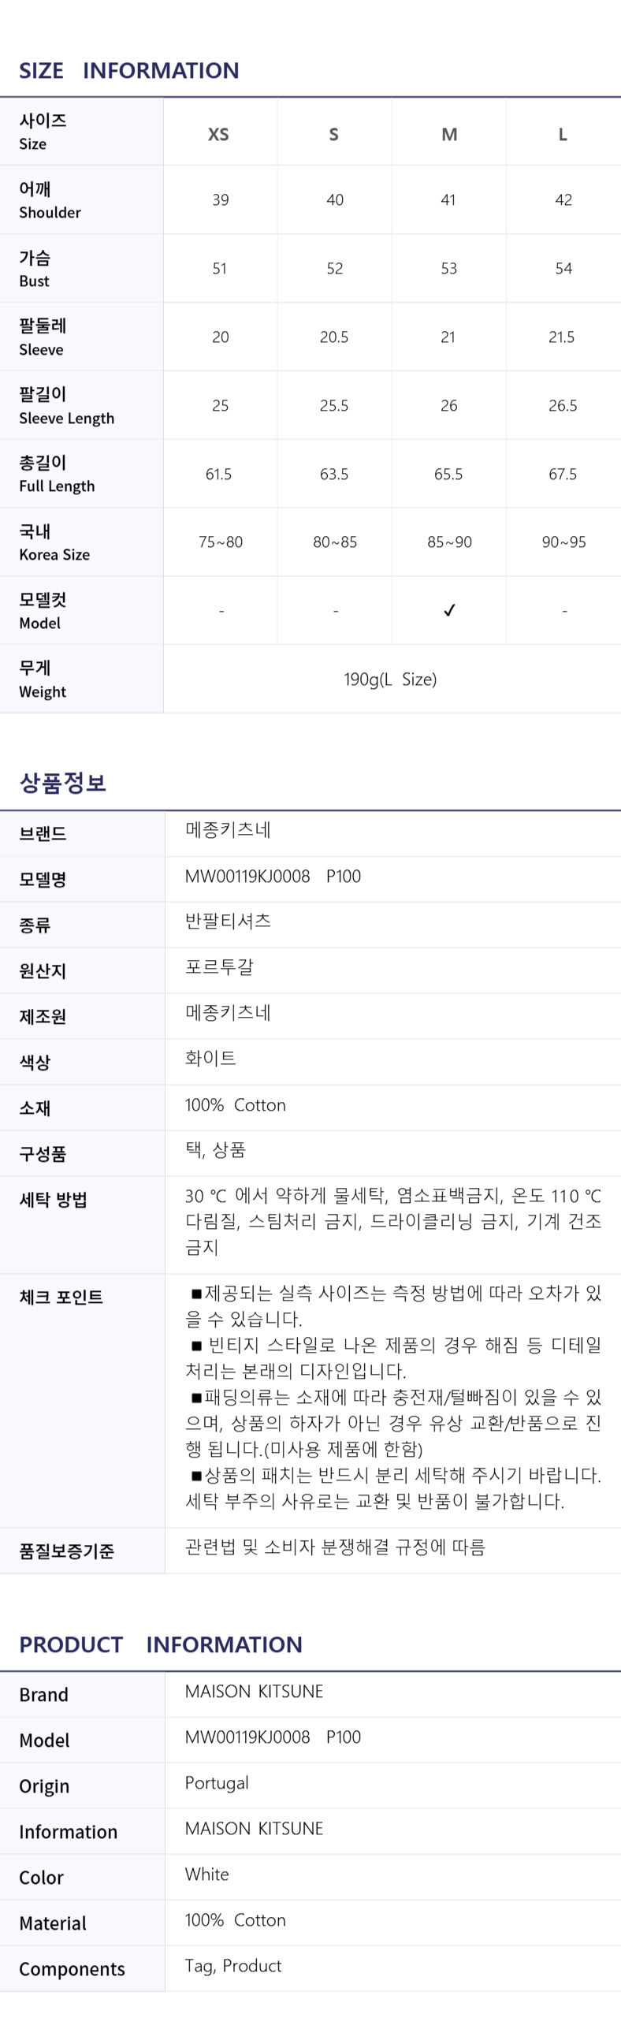The image size is (621, 2044).
Task: Click the bust measurement 54
Action: 563,268
